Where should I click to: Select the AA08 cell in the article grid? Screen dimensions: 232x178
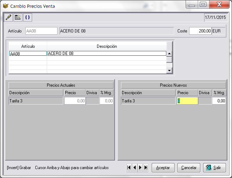click(28, 54)
